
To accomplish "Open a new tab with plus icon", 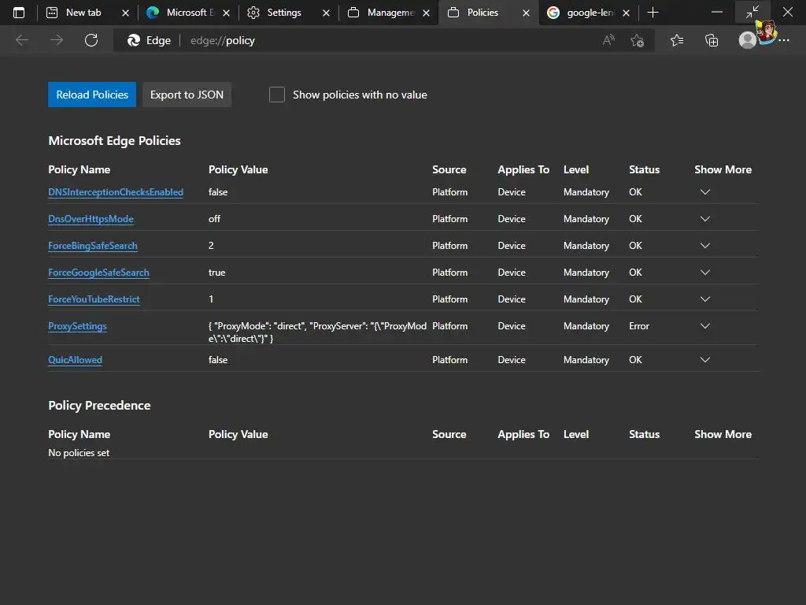I will pyautogui.click(x=653, y=13).
